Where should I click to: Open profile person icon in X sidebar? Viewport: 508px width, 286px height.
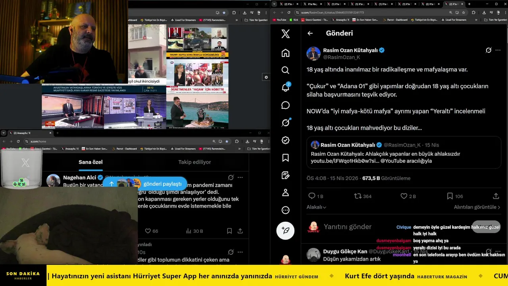[x=285, y=193]
